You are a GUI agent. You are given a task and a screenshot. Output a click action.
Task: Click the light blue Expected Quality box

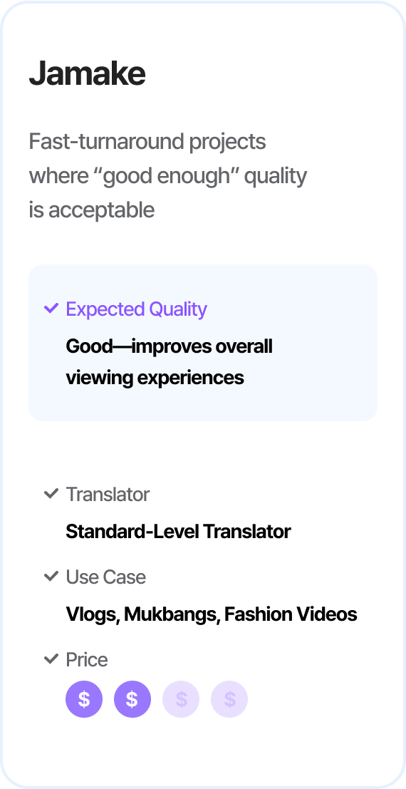pyautogui.click(x=203, y=343)
